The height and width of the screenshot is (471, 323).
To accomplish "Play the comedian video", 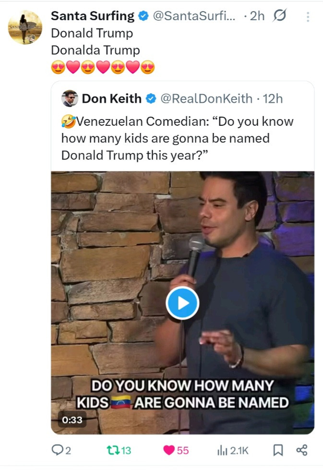I will [182, 303].
